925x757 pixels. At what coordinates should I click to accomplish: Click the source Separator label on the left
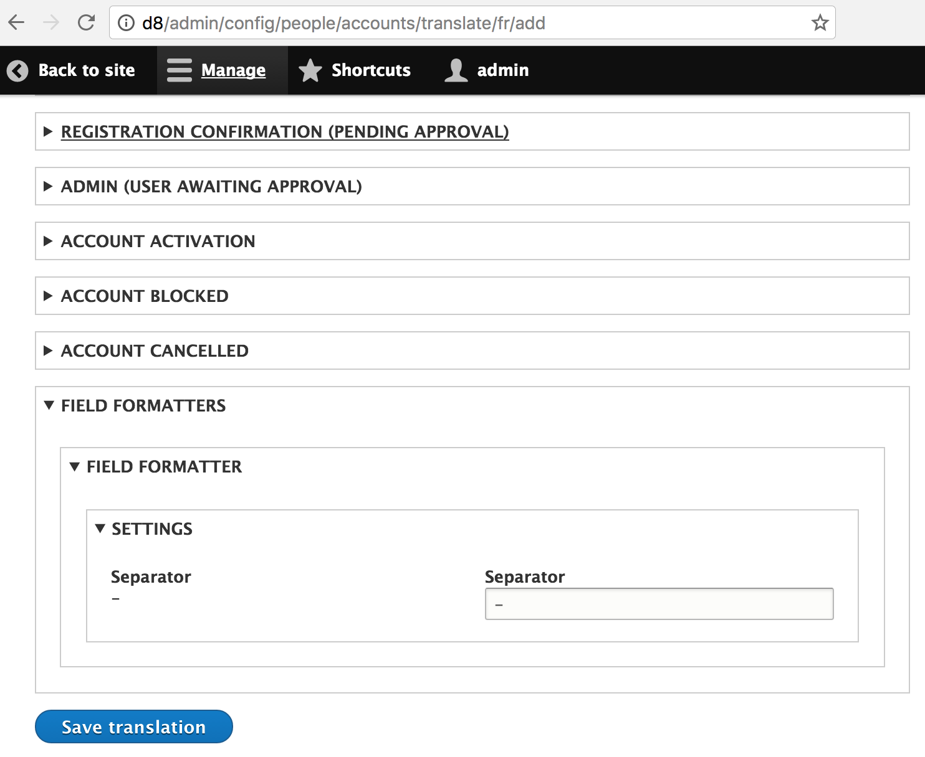[151, 577]
